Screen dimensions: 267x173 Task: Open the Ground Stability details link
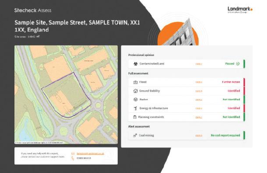pos(199,91)
